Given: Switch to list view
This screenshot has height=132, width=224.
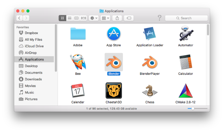Looking at the screenshot, I should pos(69,18).
